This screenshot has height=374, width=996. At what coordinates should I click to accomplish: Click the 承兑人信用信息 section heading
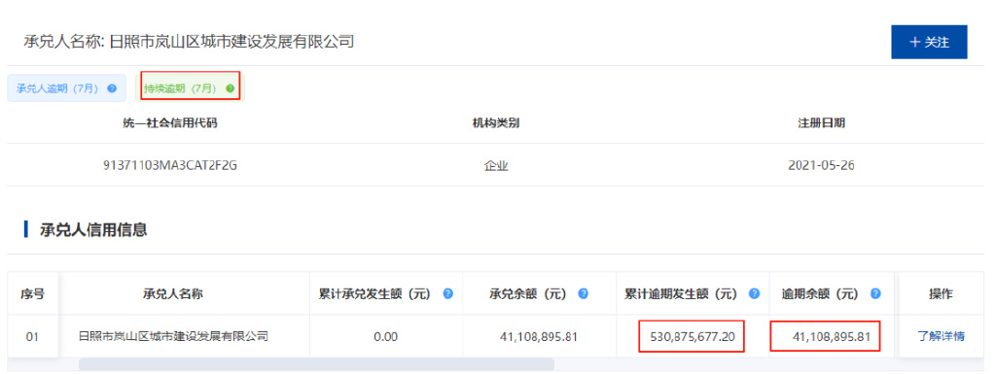click(94, 230)
